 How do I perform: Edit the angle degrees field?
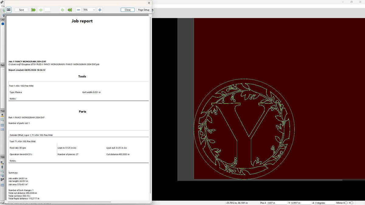[x=325, y=203]
